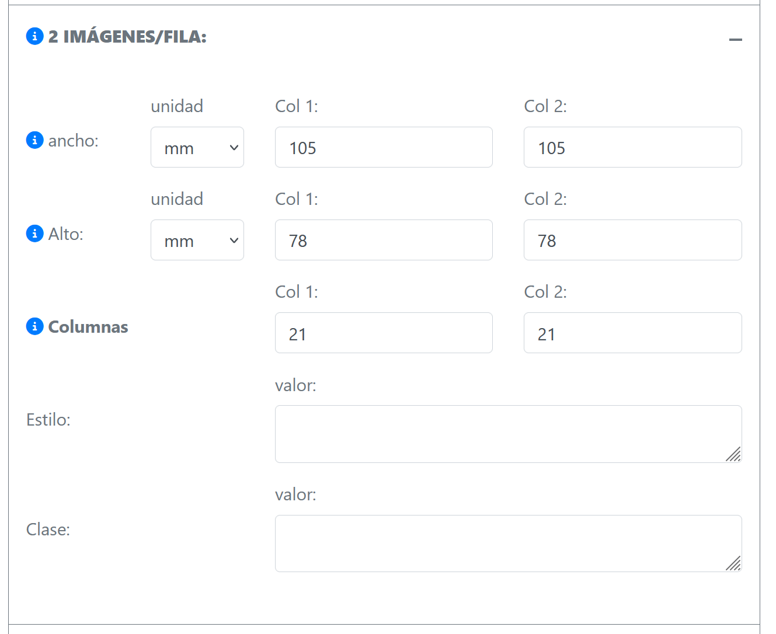Focus the Alto Col 1 input
This screenshot has width=776, height=634.
(384, 241)
